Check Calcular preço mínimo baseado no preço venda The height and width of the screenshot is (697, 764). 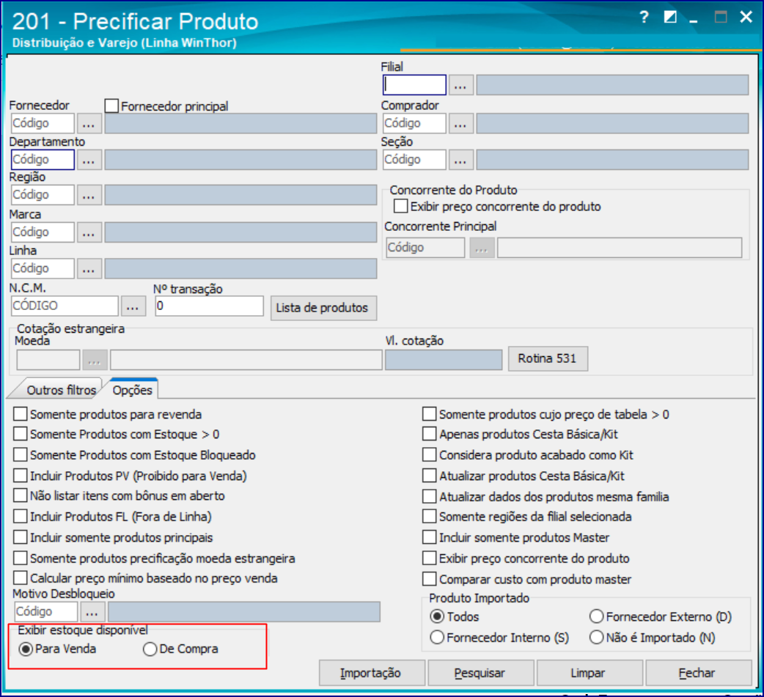tap(21, 578)
